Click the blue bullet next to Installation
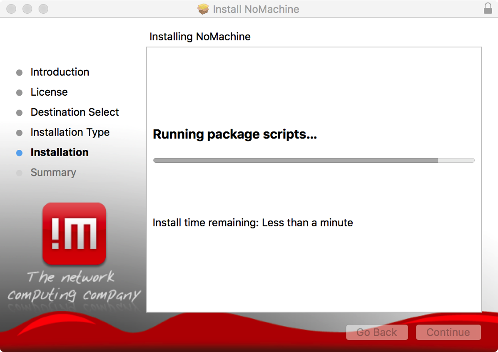 pos(20,153)
